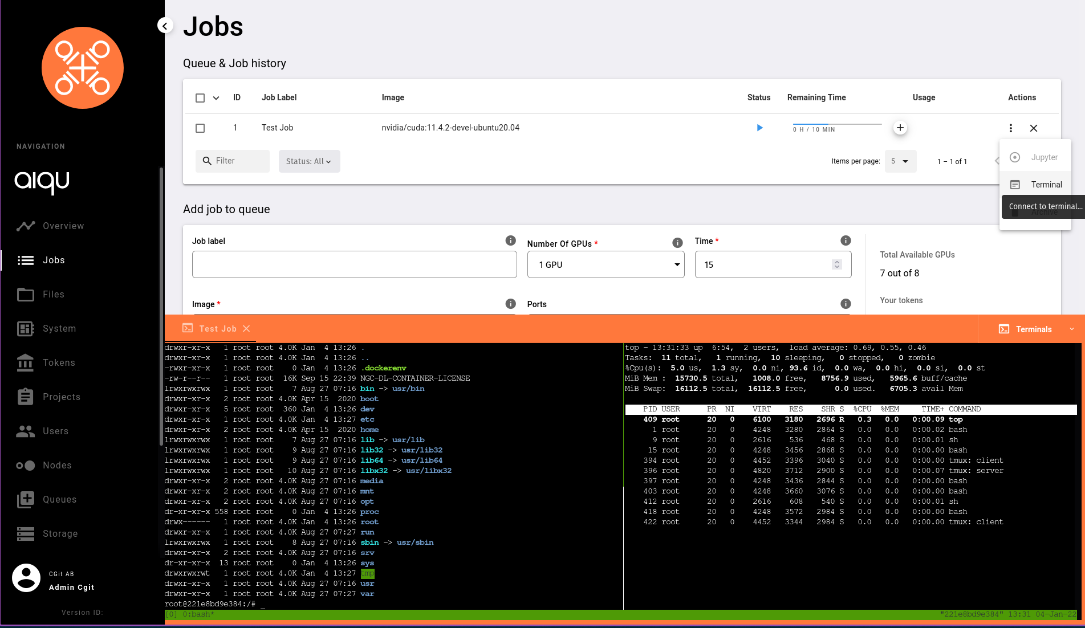This screenshot has height=628, width=1085.
Task: Go to the Storage page
Action: [x=60, y=534]
